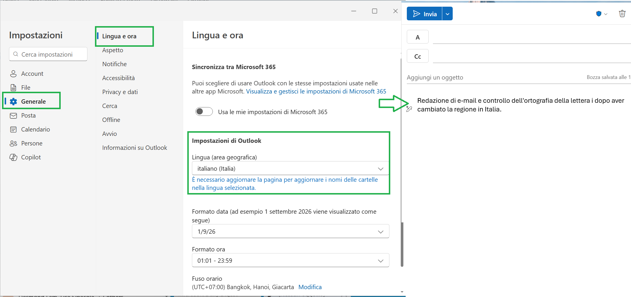Open Informazioni su Outlook
This screenshot has height=297, width=631.
pyautogui.click(x=135, y=148)
